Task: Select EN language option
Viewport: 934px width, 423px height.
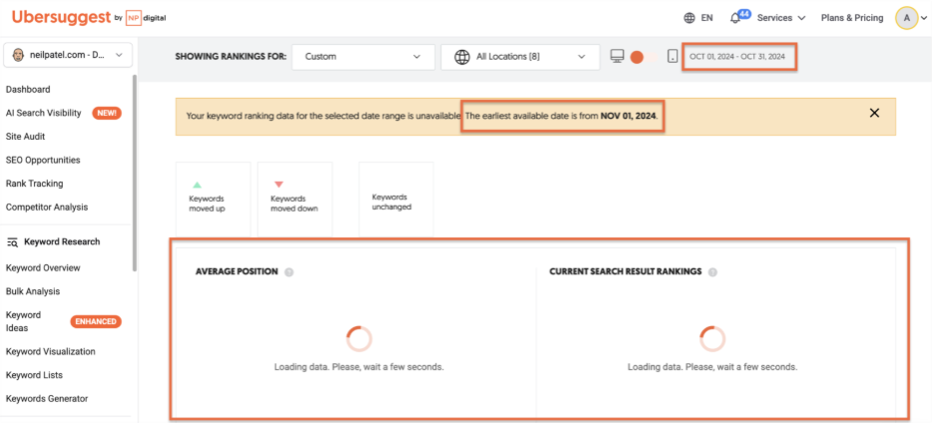Action: point(707,18)
